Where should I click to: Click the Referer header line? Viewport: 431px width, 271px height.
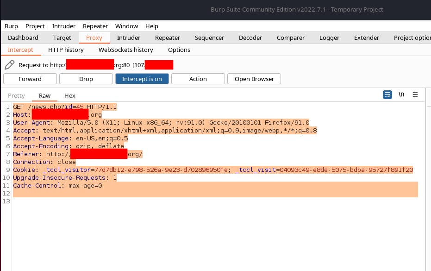(78, 154)
